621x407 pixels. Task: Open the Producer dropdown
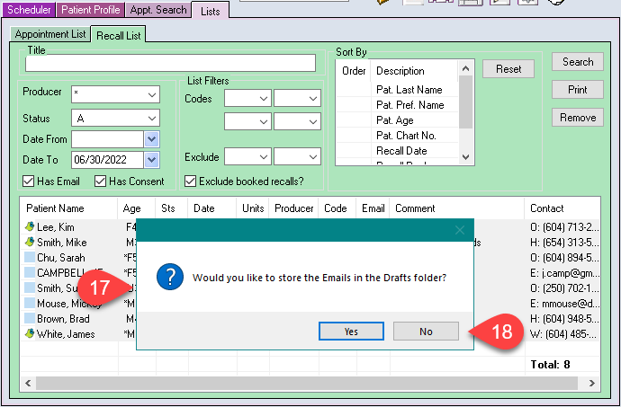(152, 95)
